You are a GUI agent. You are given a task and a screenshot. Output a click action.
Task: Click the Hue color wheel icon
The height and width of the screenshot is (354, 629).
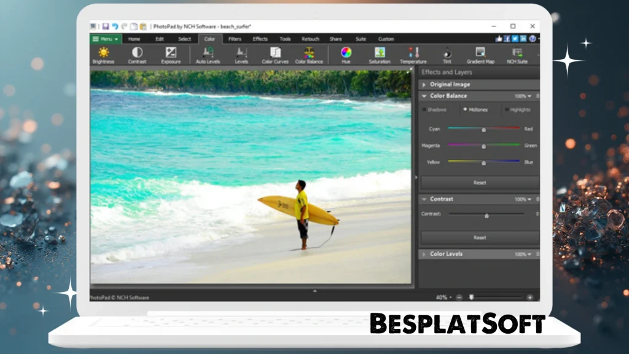[x=346, y=53]
